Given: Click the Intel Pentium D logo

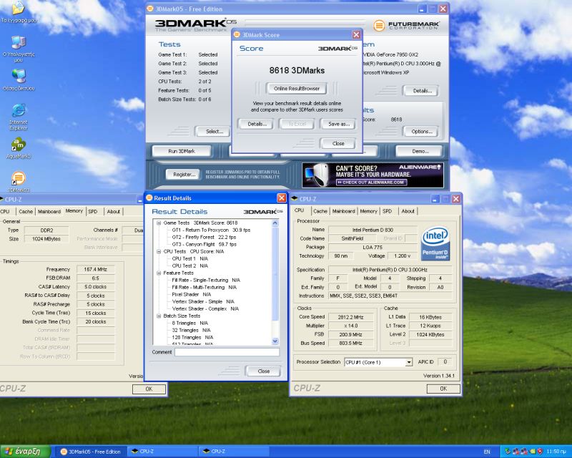Looking at the screenshot, I should [x=435, y=244].
